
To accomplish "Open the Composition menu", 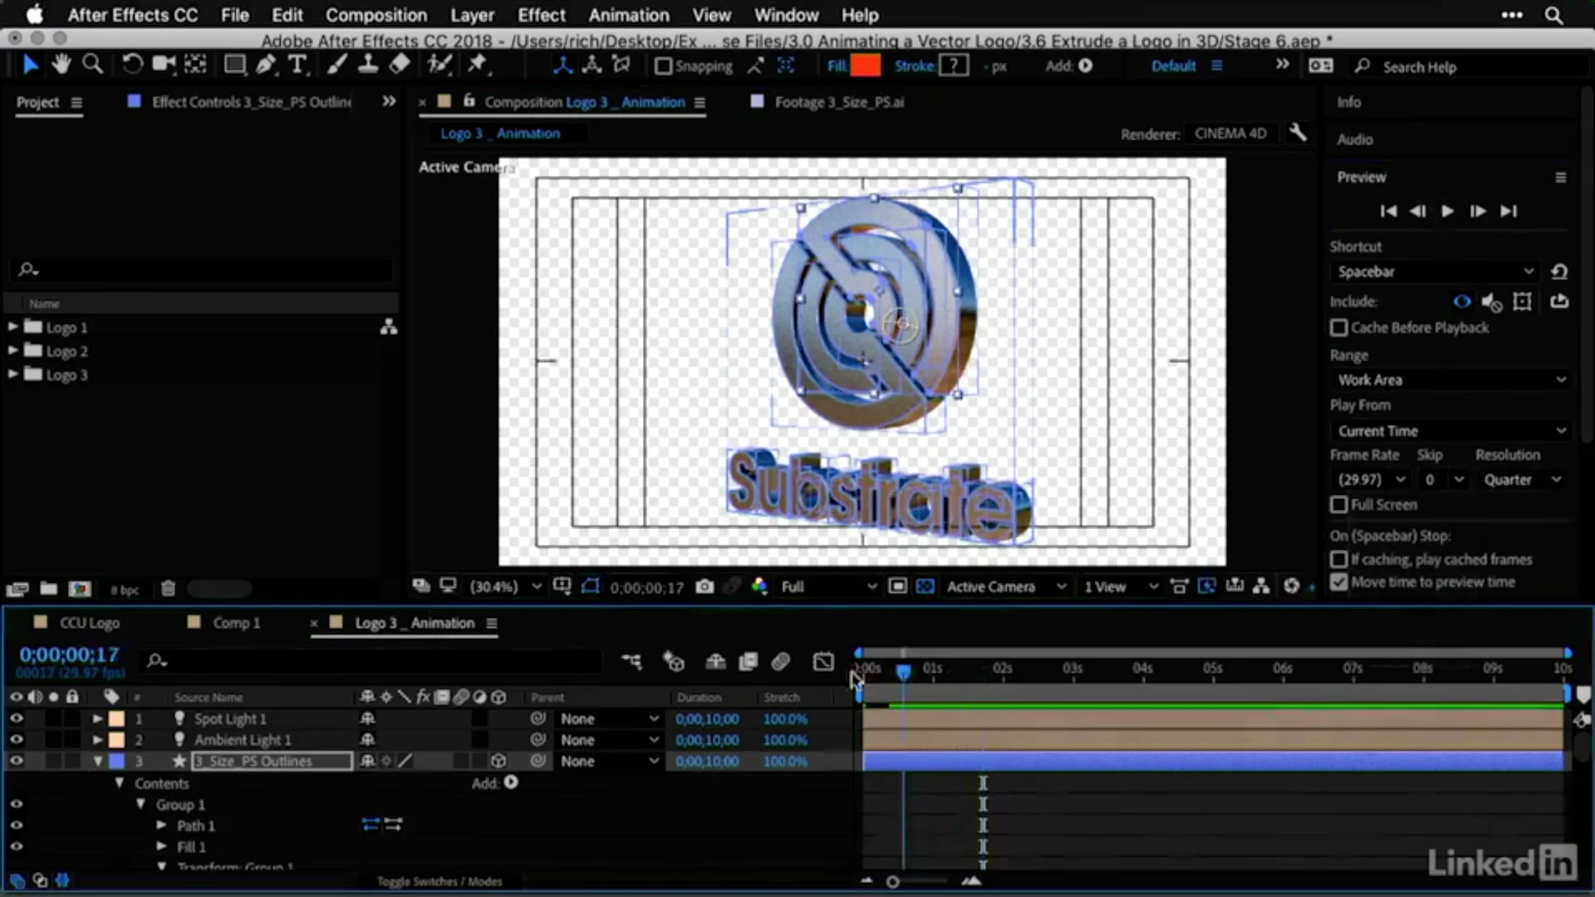I will click(376, 15).
